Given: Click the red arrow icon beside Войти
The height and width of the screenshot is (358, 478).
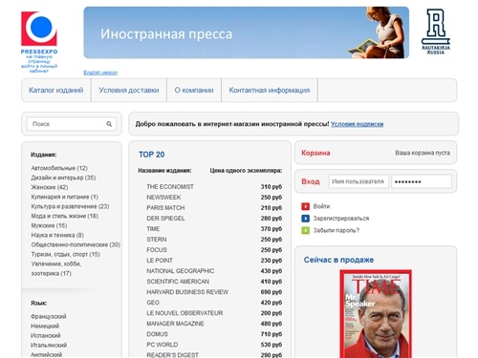Looking at the screenshot, I should coord(305,206).
